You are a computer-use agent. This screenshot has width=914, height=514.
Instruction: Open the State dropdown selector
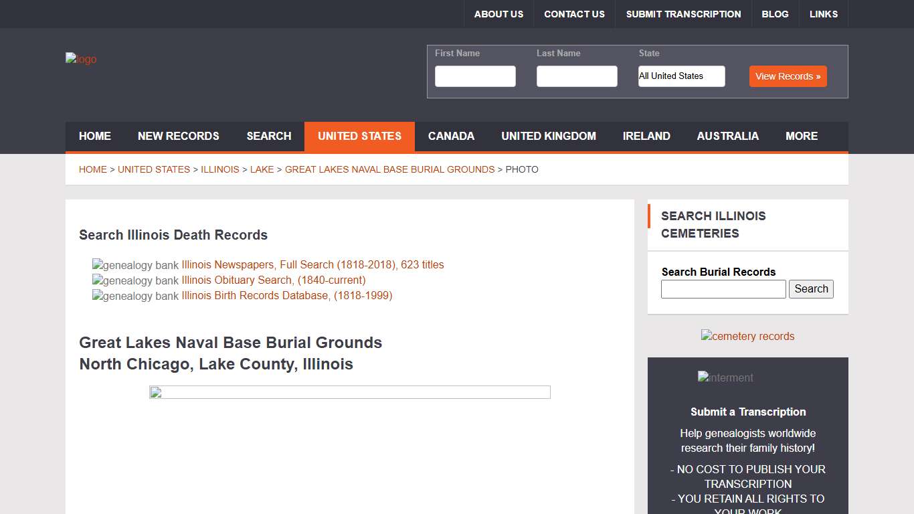681,76
